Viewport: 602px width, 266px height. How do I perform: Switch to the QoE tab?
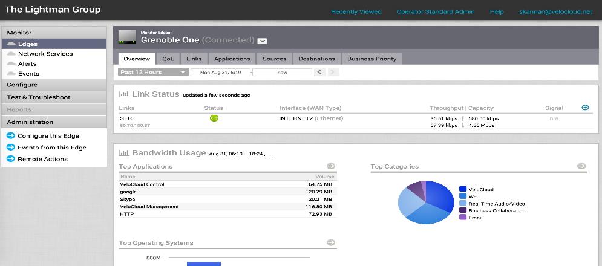pyautogui.click(x=168, y=59)
